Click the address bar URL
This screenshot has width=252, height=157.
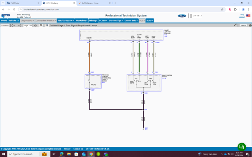pyautogui.click(x=41, y=9)
